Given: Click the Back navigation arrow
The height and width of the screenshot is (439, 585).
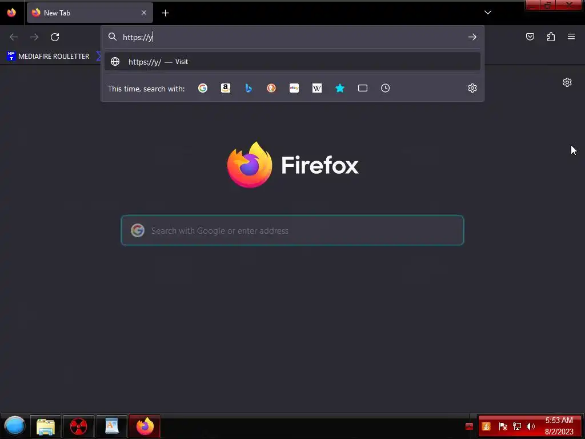Looking at the screenshot, I should point(14,37).
